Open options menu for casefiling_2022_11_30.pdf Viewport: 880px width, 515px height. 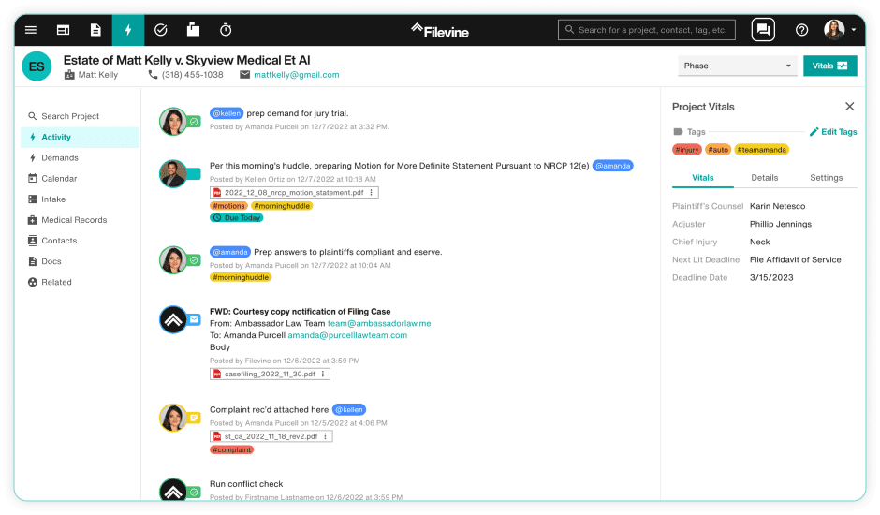click(323, 374)
